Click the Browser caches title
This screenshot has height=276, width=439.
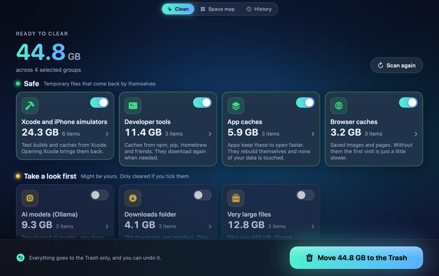point(354,122)
